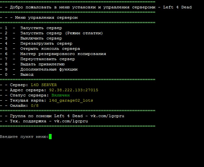Choose 'Переустановить сервер' from the menu
Viewport: 204px width, 167px height.
(47, 59)
